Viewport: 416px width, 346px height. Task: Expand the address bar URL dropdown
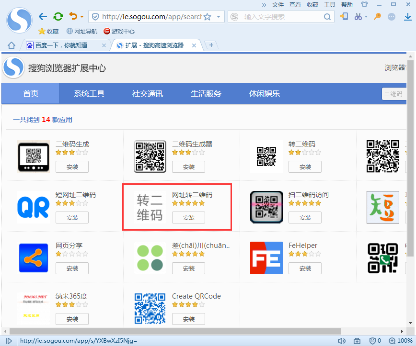[219, 17]
